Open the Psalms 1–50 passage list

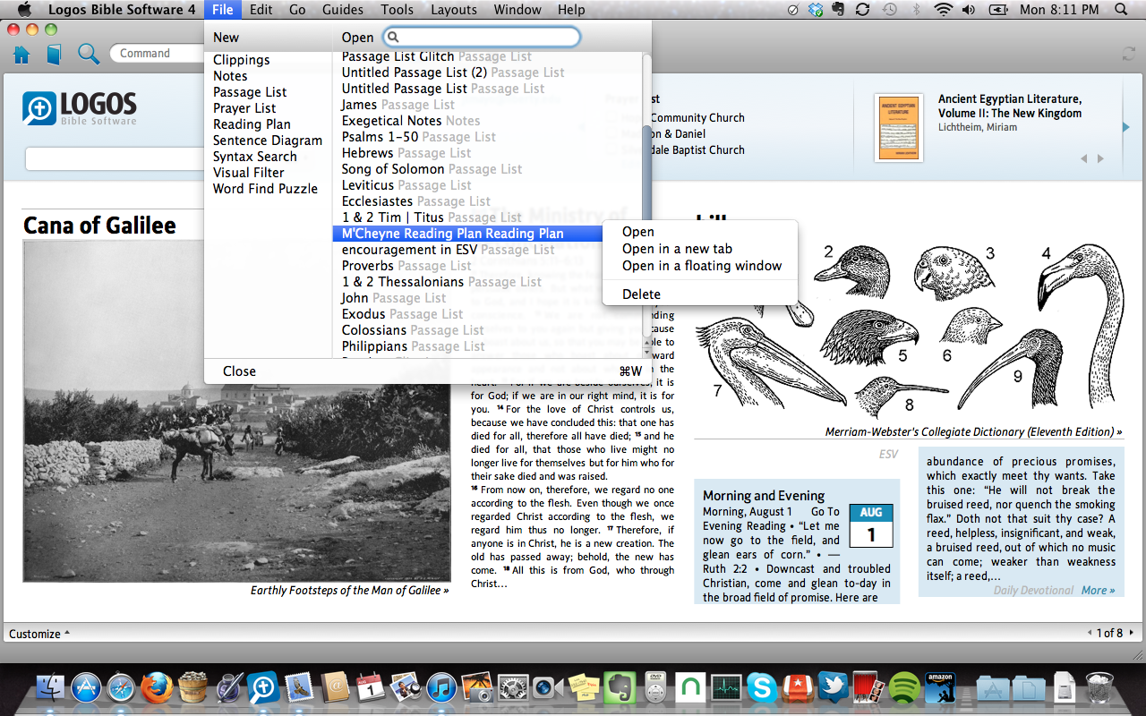[x=418, y=137]
